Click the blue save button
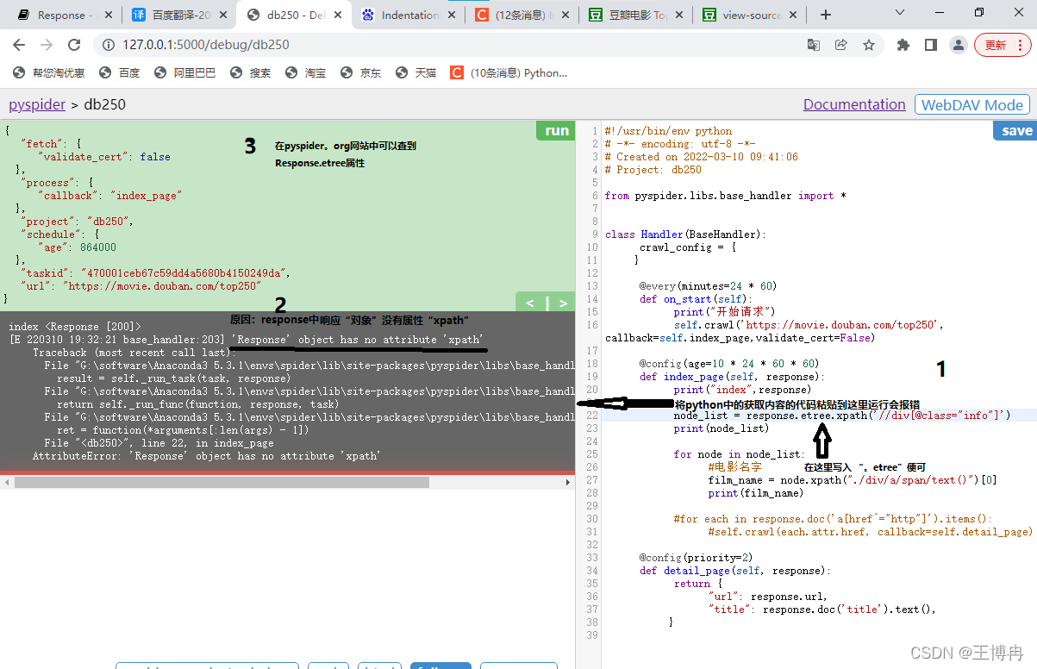 click(x=1016, y=130)
